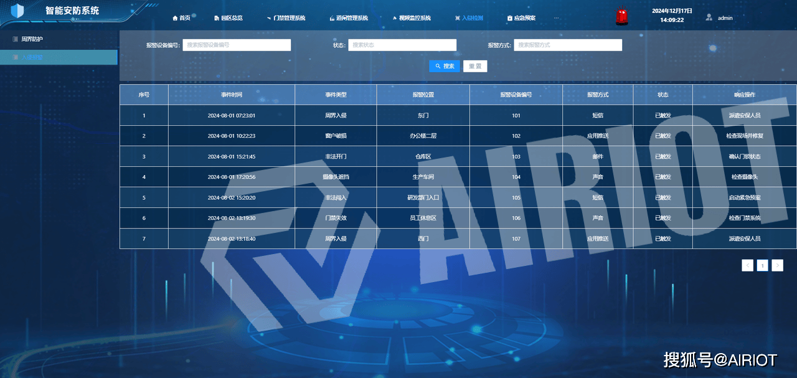Go to next page with the right arrow

pyautogui.click(x=777, y=265)
